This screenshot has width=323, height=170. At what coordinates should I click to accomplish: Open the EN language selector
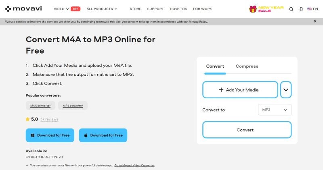[313, 9]
